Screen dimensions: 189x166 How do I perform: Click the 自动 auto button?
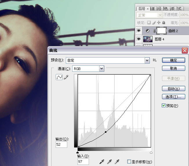pos(173,88)
